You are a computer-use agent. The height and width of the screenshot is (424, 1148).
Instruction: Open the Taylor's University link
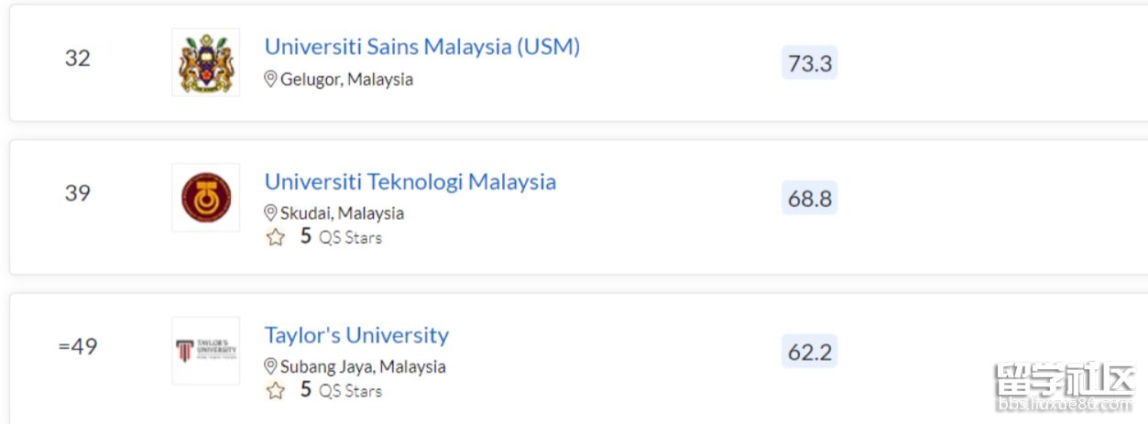356,335
